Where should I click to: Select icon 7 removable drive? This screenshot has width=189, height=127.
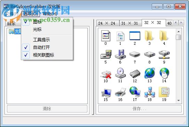click(x=135, y=54)
